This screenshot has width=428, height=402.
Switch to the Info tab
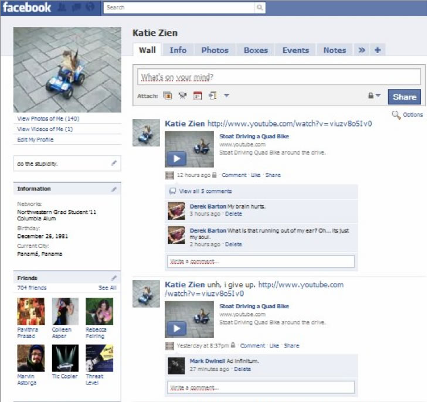click(x=178, y=50)
